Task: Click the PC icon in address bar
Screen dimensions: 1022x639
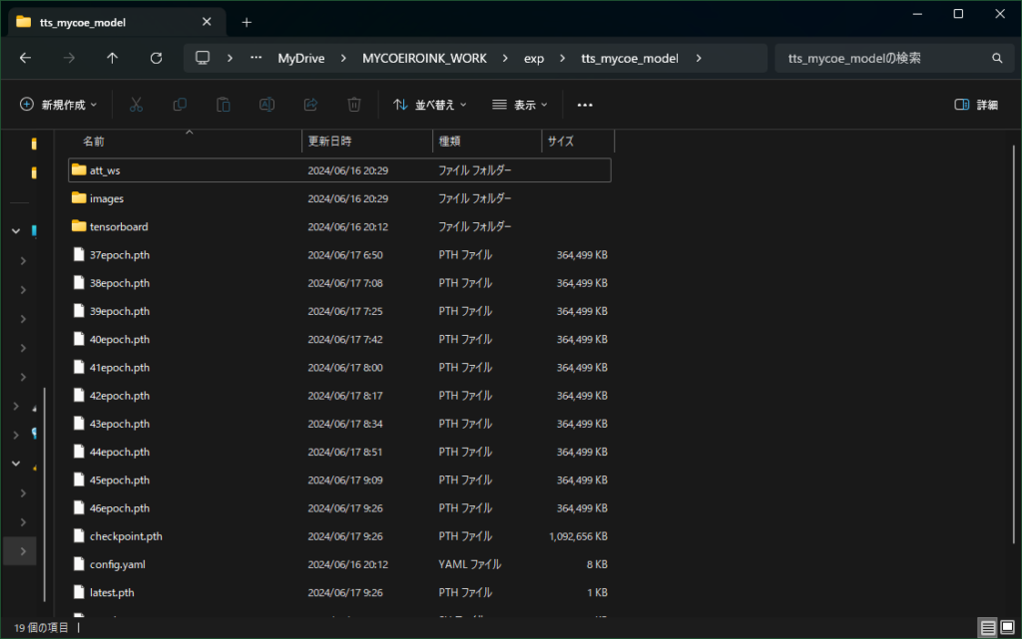Action: click(x=203, y=58)
